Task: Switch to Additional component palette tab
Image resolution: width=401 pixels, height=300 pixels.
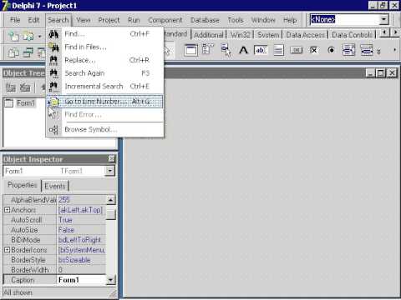Action: tap(209, 35)
